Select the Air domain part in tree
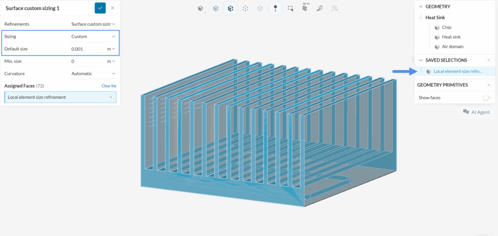This screenshot has height=236, width=498. 453,47
